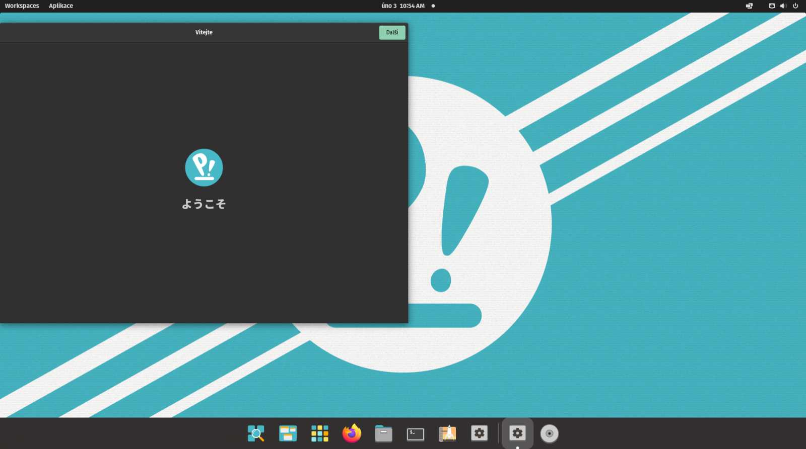Open Pop!_Shop rocket icon in the dock
Viewport: 806px width, 449px height.
(447, 433)
